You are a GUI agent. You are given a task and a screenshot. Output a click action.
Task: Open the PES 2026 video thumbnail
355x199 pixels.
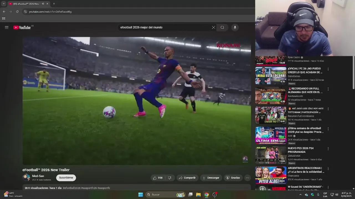[x=271, y=155]
